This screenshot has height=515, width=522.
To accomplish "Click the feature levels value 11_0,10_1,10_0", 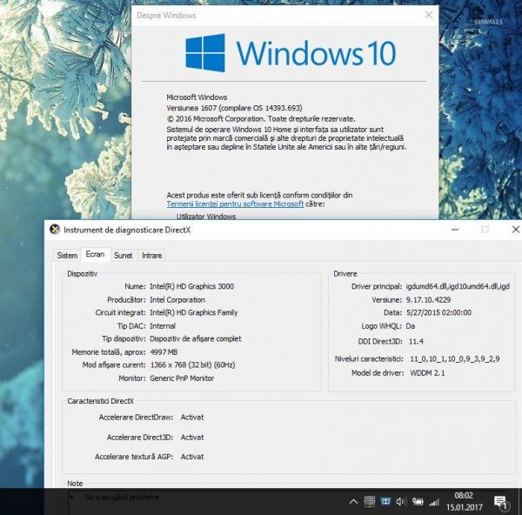I will point(455,359).
